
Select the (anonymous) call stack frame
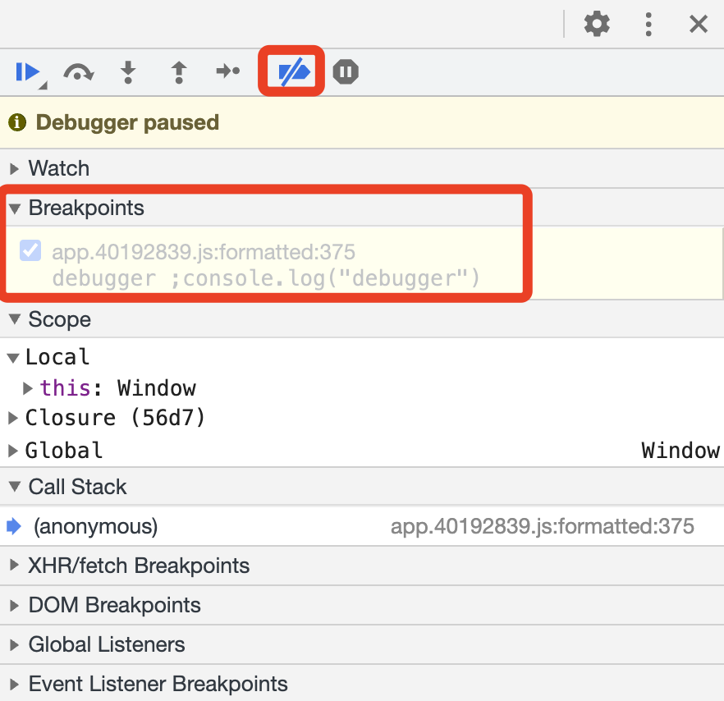click(95, 526)
